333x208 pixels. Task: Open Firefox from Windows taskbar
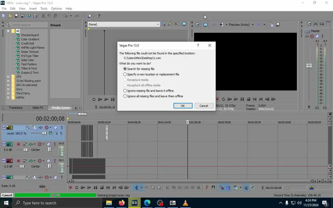point(121,203)
